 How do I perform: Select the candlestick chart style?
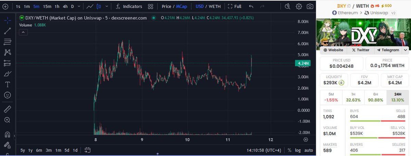click(99, 6)
